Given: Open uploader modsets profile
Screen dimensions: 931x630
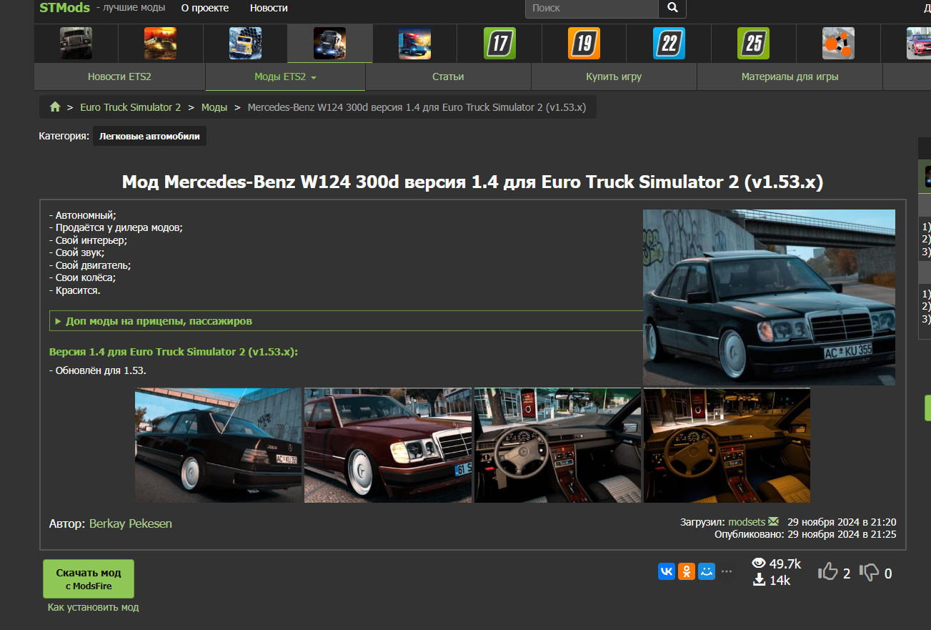Looking at the screenshot, I should pyautogui.click(x=747, y=522).
